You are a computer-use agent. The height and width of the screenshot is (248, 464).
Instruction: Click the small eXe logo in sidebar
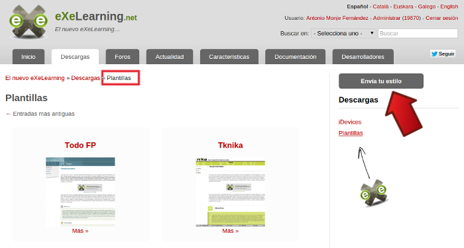[x=374, y=193]
